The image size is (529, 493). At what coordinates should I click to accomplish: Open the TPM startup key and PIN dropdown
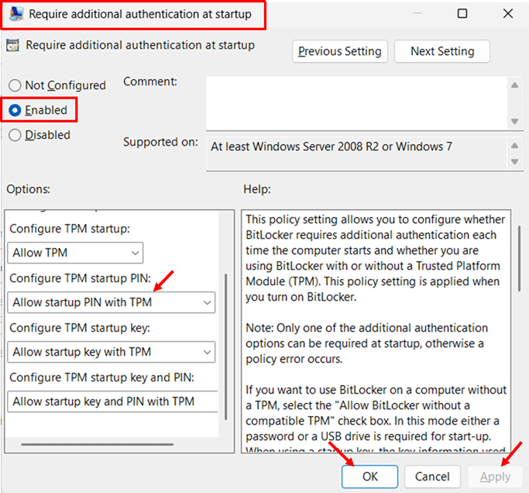click(x=112, y=402)
